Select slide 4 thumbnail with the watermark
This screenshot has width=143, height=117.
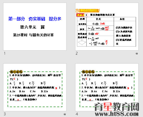click(107, 87)
